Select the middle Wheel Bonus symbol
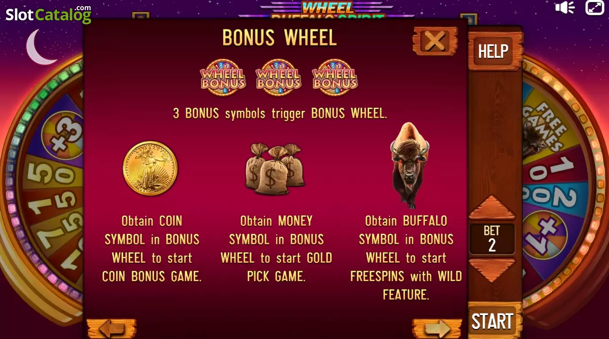 [x=279, y=78]
